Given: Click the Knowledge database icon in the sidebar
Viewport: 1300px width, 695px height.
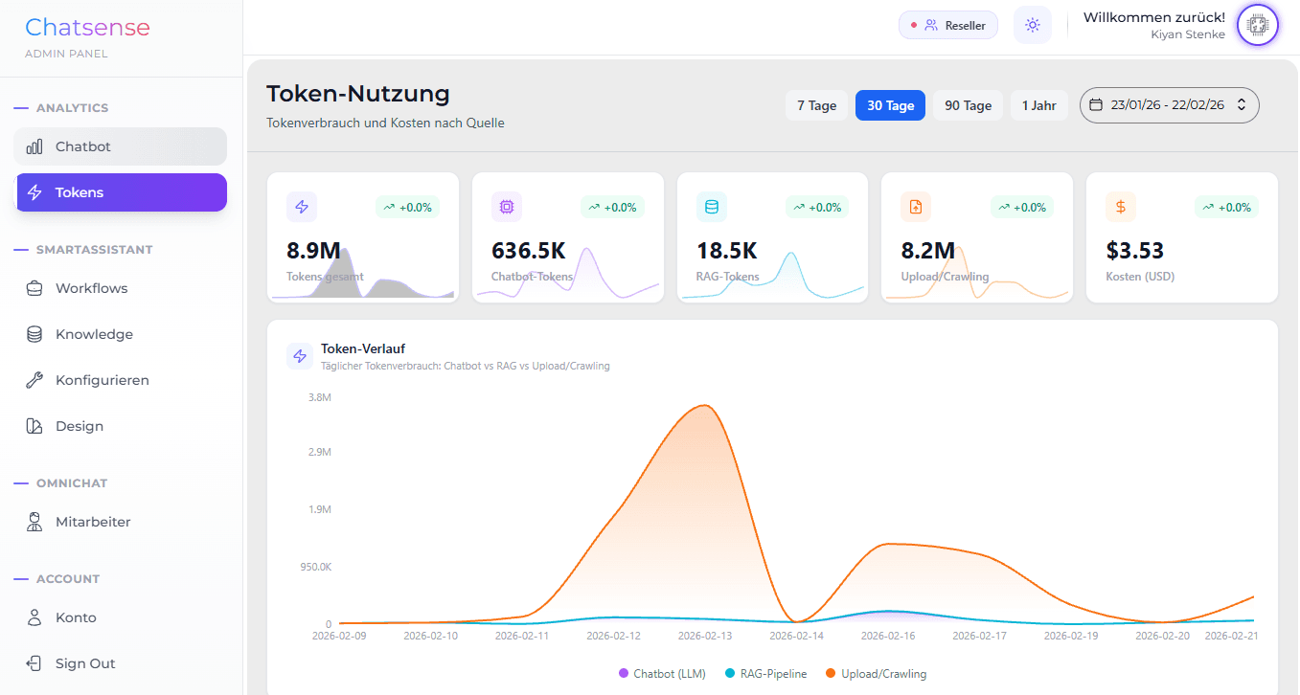Looking at the screenshot, I should click(x=35, y=333).
